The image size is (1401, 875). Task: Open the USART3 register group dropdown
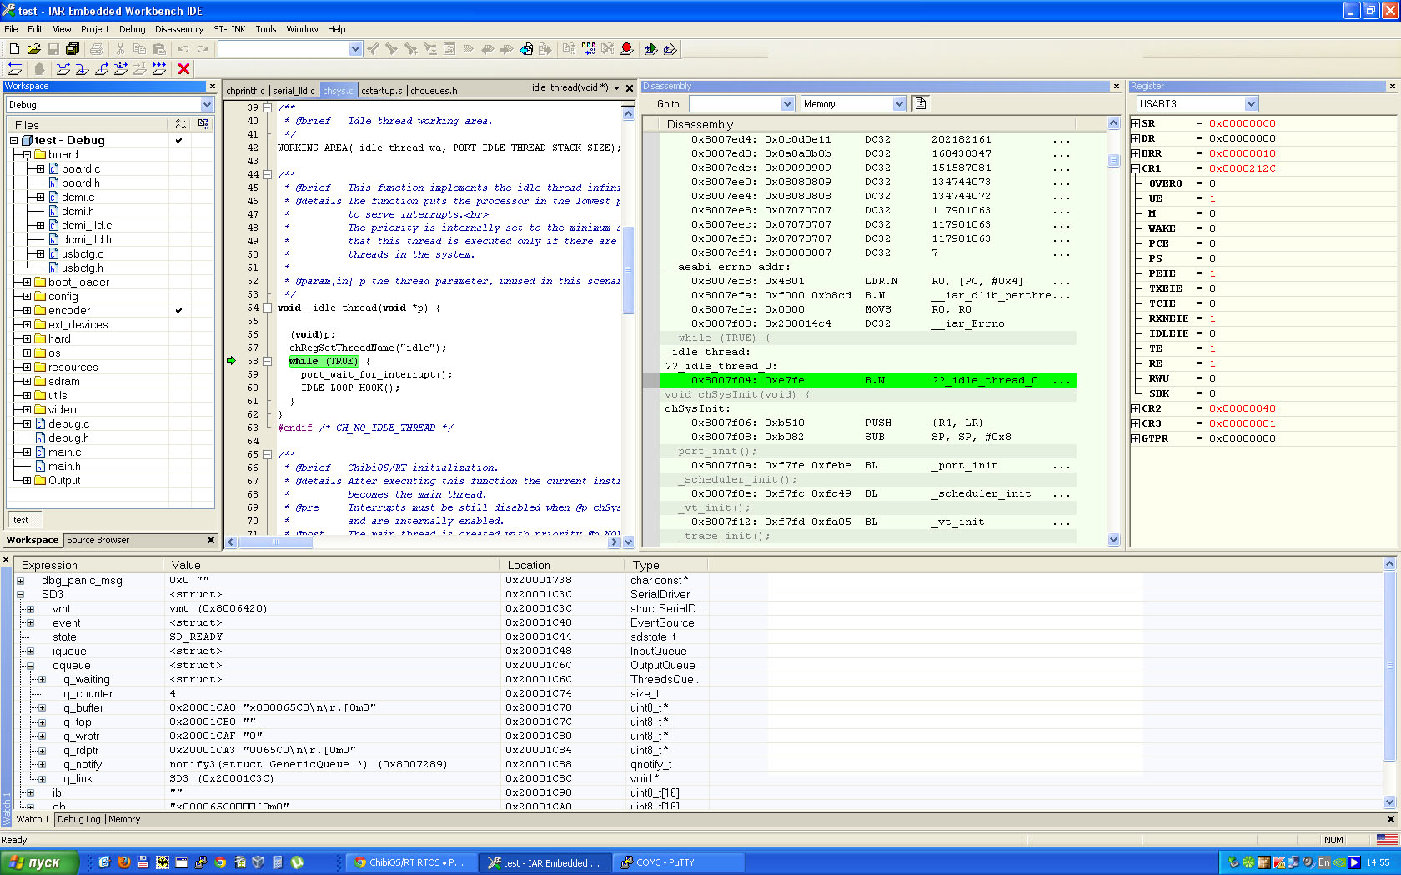(x=1251, y=104)
